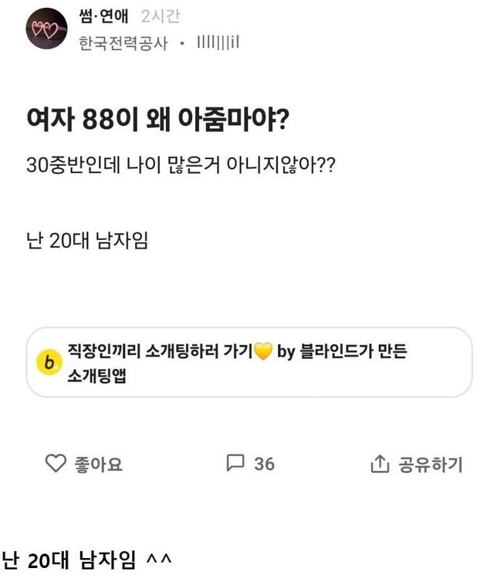Click the comment count 36
This screenshot has height=582, width=494.
(x=264, y=463)
